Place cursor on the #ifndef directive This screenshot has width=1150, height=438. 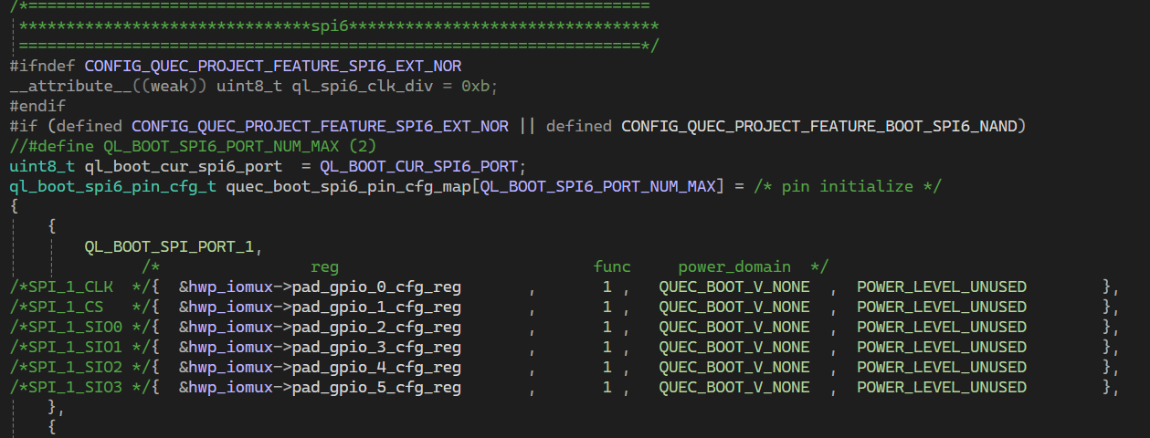(x=42, y=66)
